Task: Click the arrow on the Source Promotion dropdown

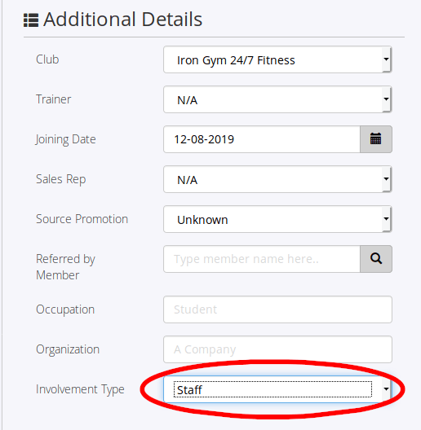Action: pyautogui.click(x=386, y=219)
